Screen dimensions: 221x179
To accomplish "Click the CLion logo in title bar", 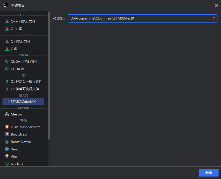I will point(6,5).
